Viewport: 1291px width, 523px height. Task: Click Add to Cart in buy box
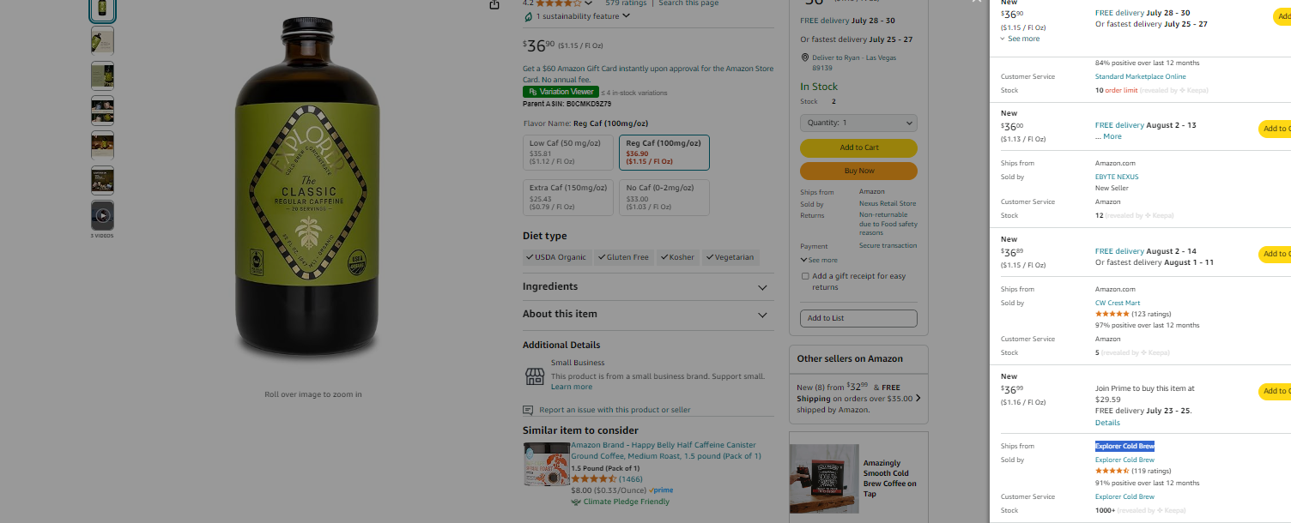pos(858,147)
